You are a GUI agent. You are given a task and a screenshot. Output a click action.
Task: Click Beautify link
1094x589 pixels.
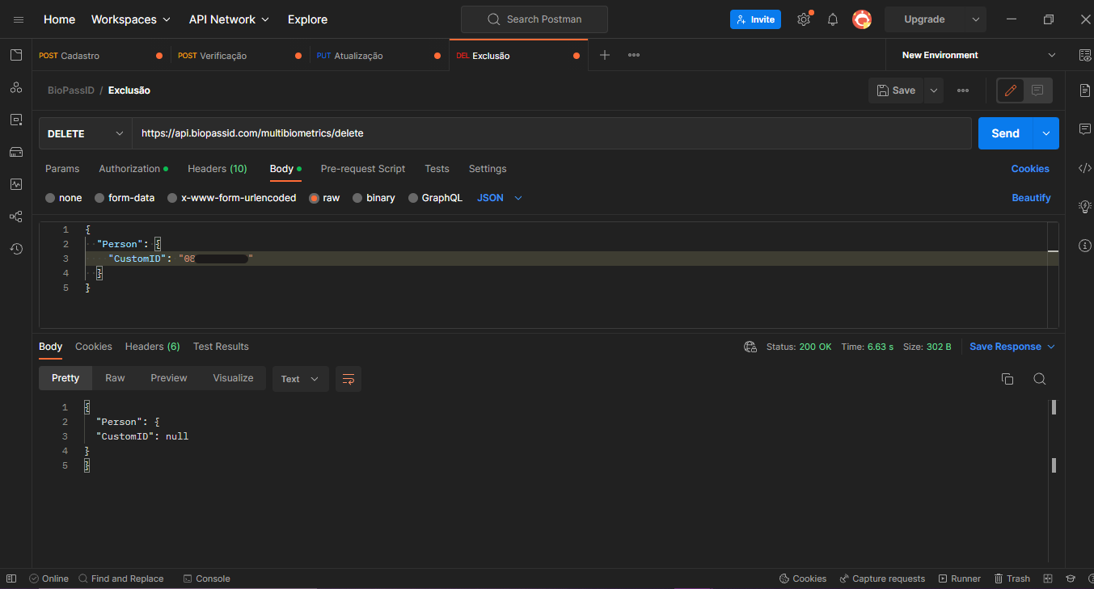point(1032,198)
